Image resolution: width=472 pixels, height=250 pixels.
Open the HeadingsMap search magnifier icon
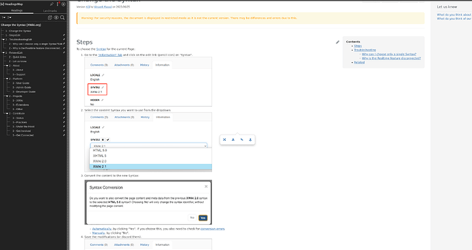62,18
